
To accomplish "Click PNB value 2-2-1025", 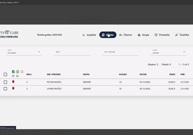I will pyautogui.click(x=185, y=82).
